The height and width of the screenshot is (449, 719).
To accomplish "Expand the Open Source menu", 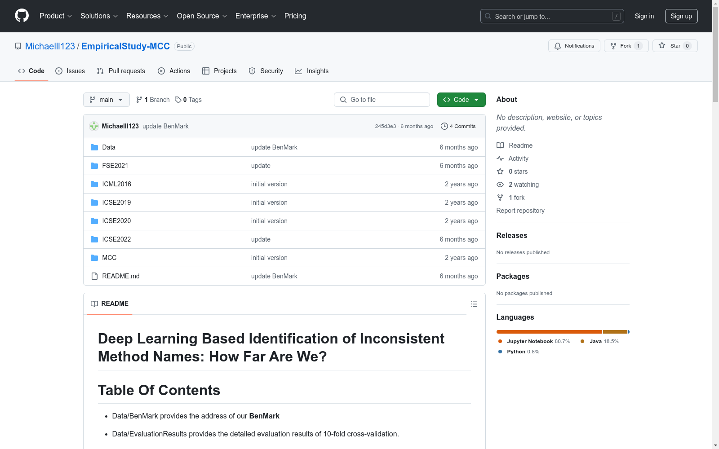I will tap(202, 16).
